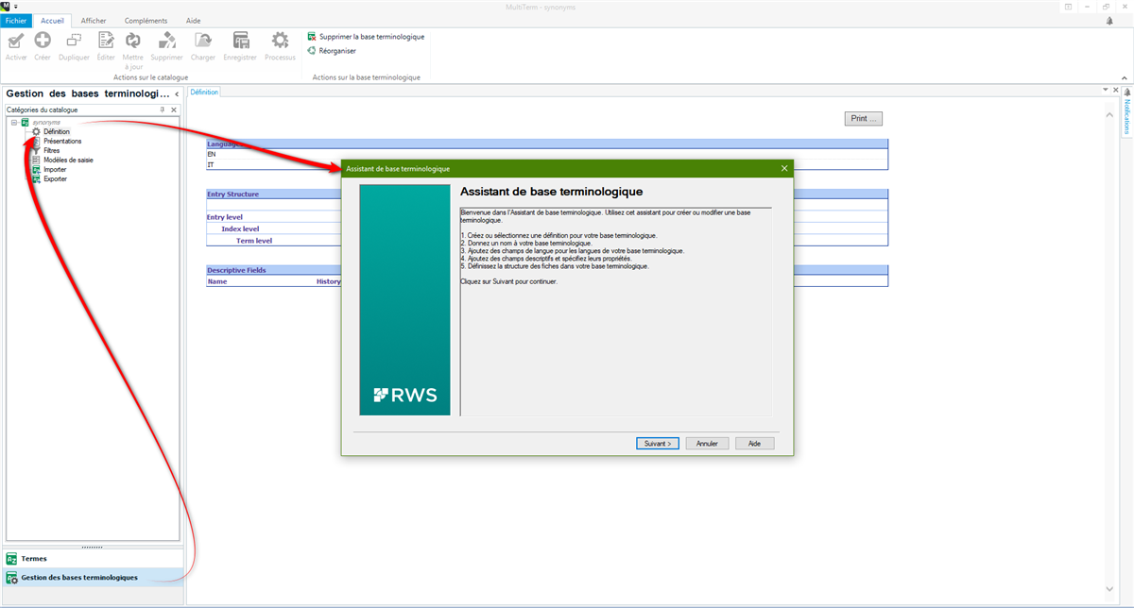Open the Fichier menu

coord(18,21)
